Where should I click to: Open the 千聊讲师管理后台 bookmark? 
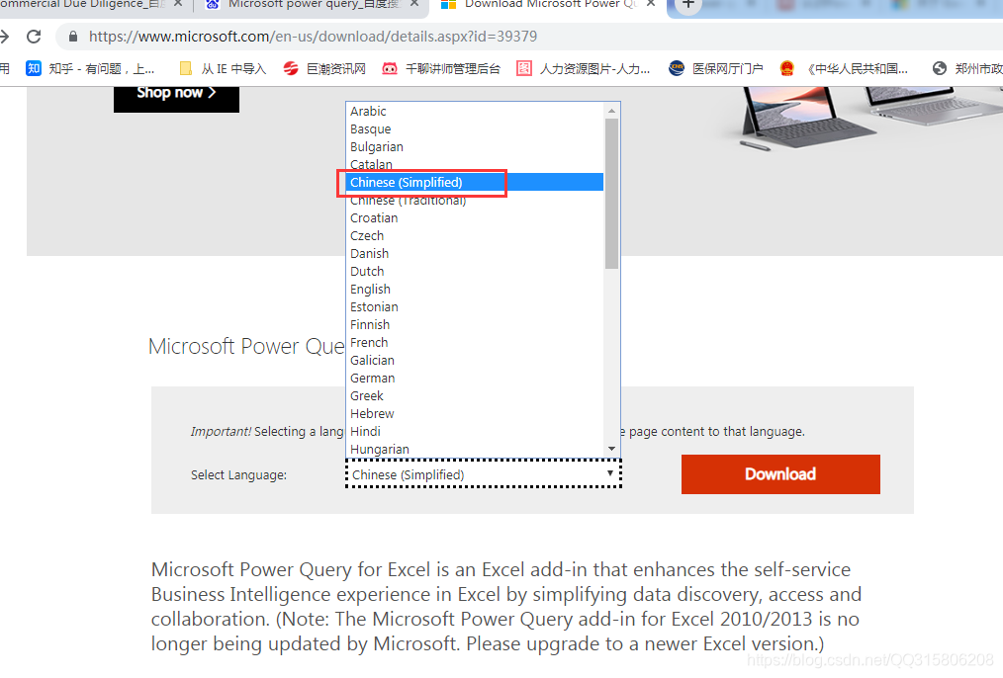(x=441, y=68)
